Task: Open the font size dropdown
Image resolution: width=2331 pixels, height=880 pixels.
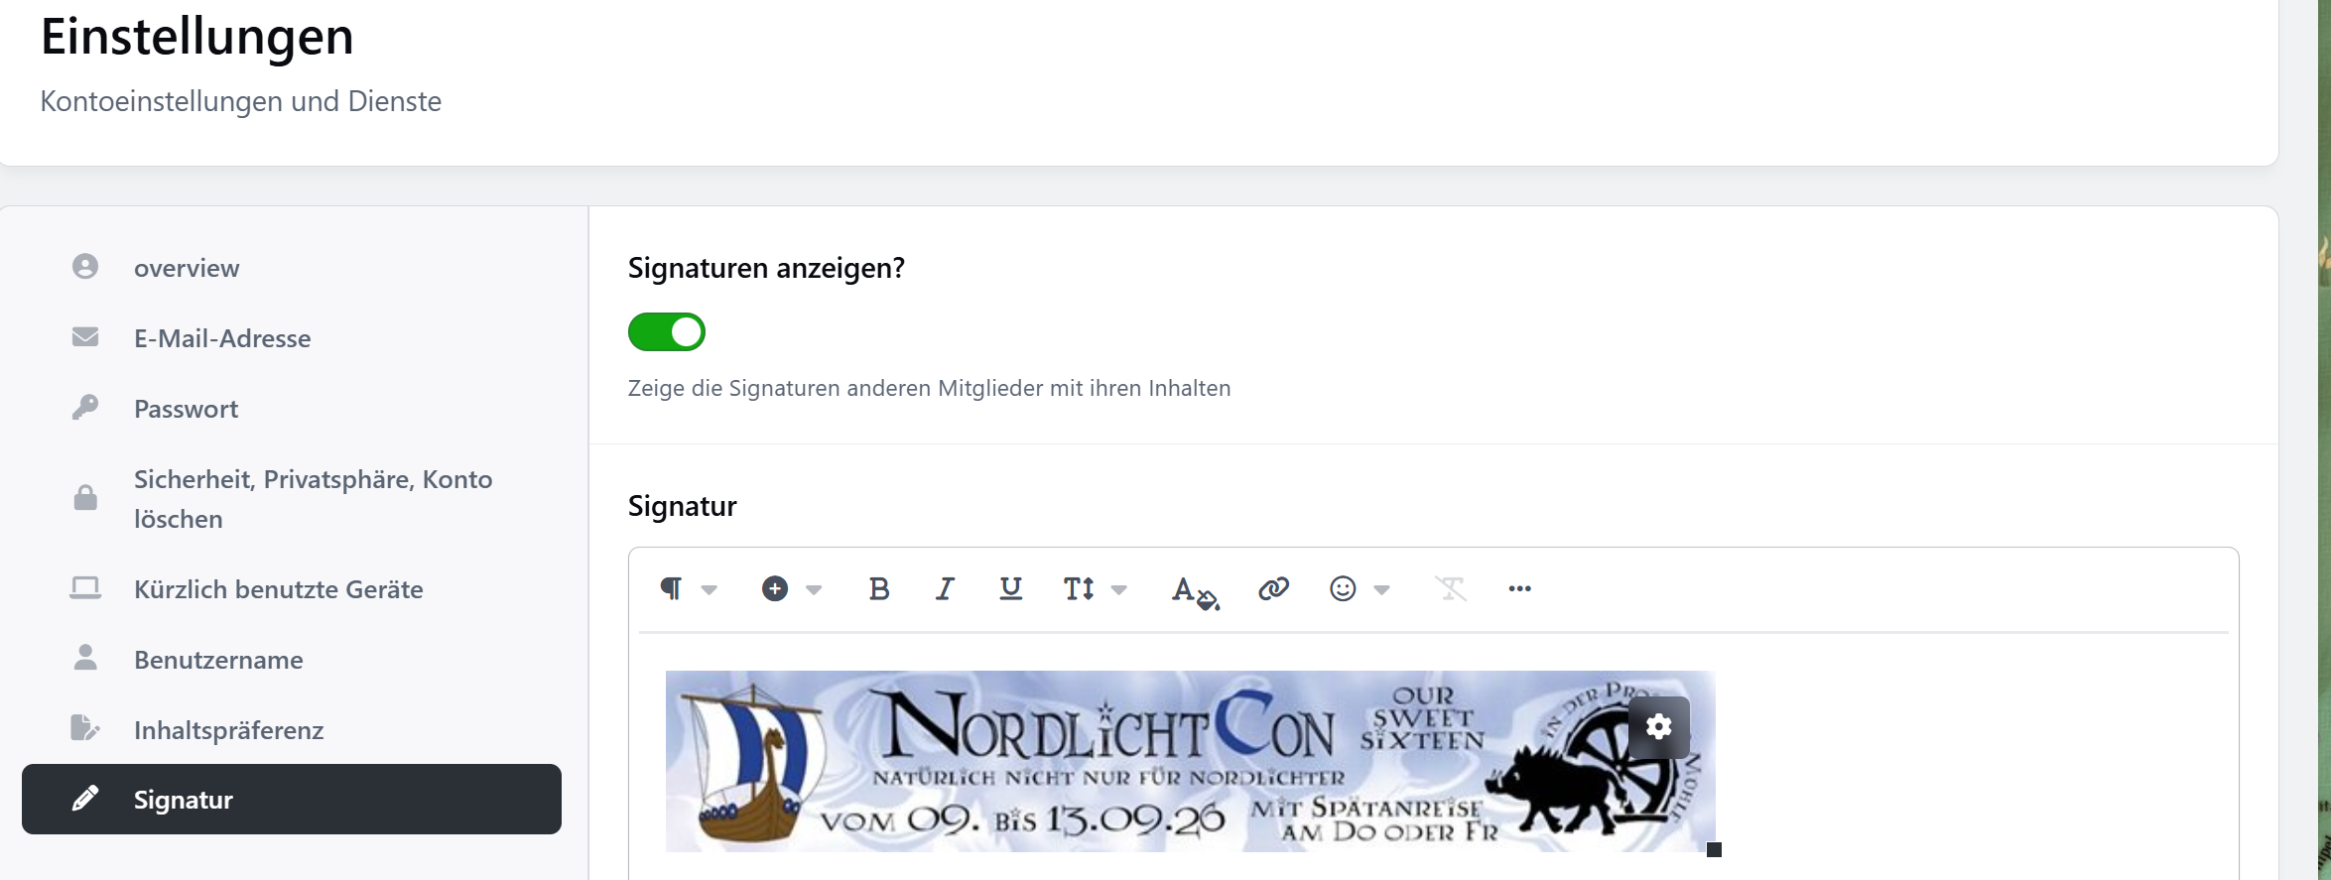Action: coord(1096,589)
